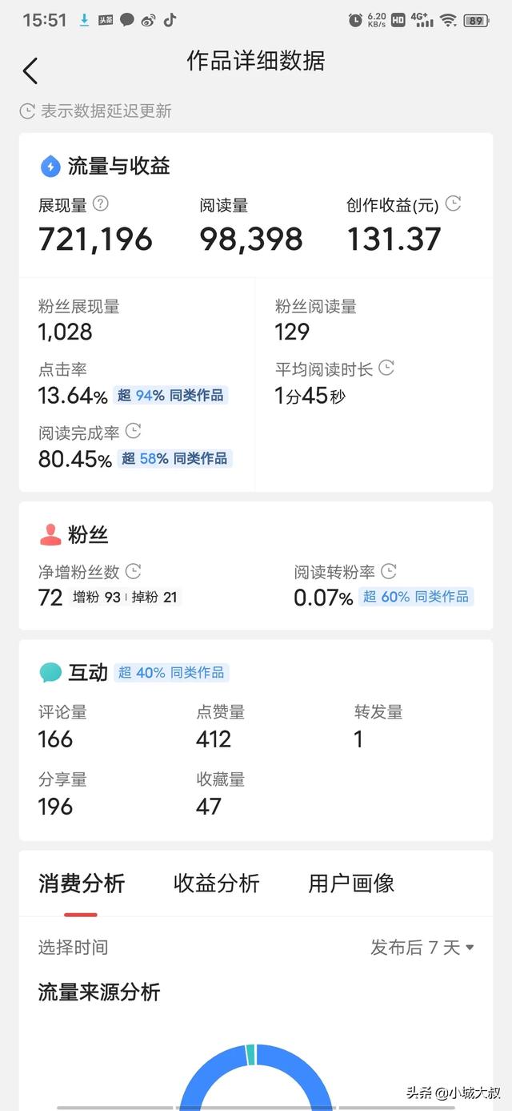Tap the blue lightning 流量与收益 icon
The image size is (512, 1111).
pos(50,167)
